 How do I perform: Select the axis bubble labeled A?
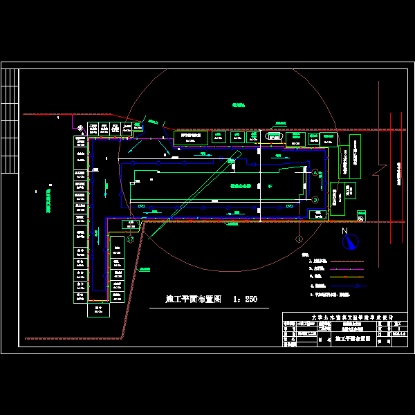315,173
